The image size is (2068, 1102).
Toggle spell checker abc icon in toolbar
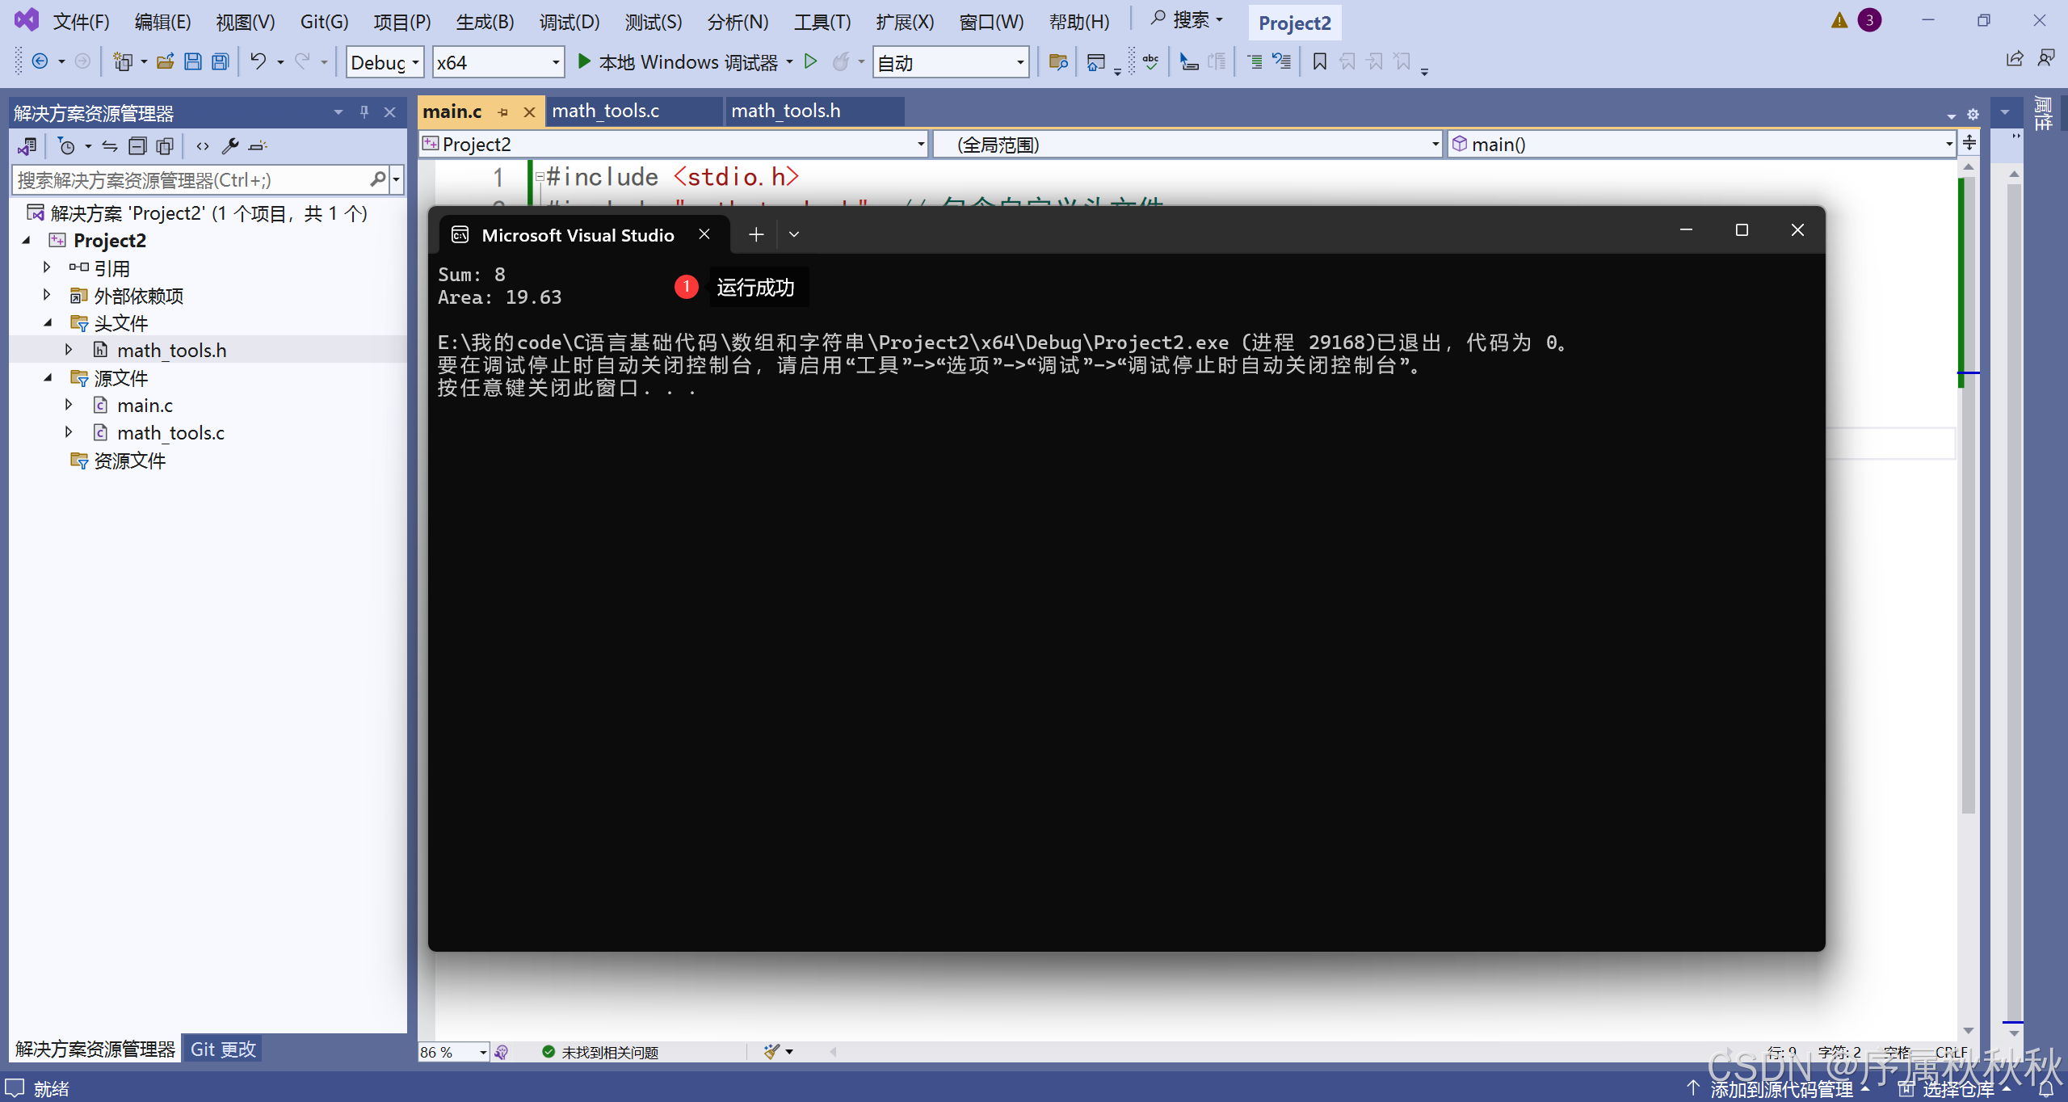coord(1150,61)
